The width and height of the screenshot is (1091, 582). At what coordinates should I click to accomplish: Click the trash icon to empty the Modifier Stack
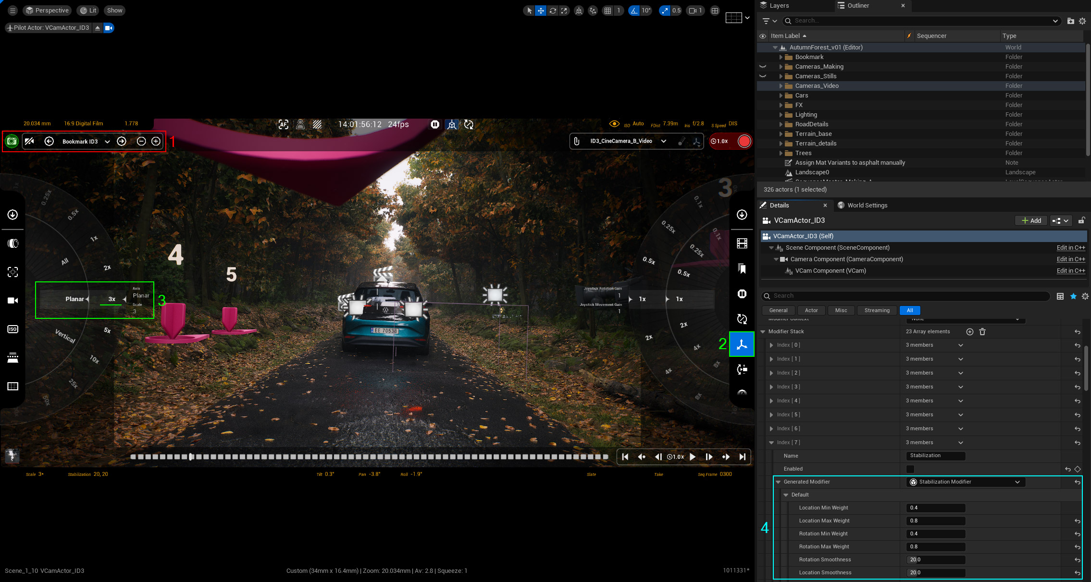982,332
